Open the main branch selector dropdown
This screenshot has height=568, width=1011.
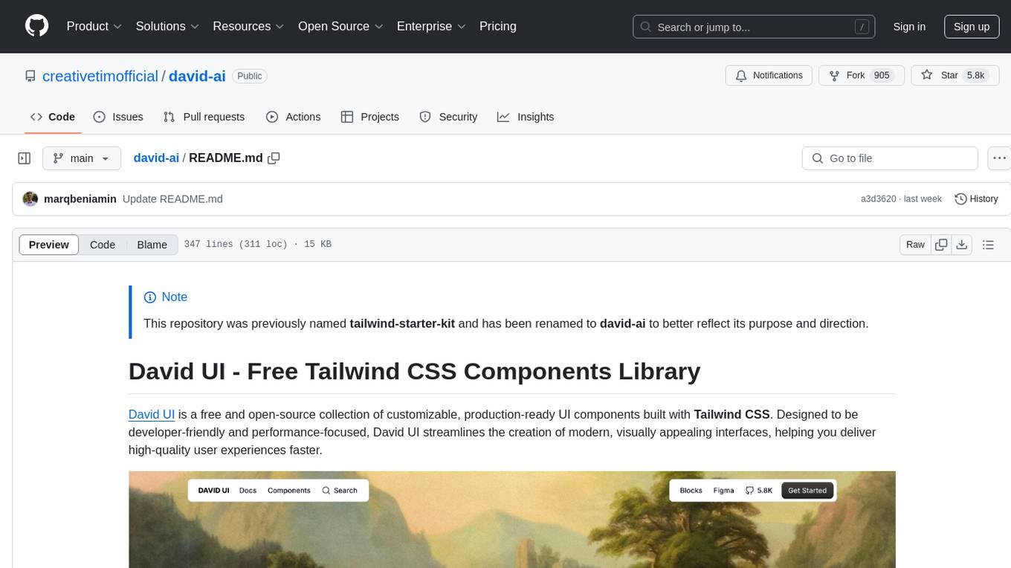[x=81, y=158]
